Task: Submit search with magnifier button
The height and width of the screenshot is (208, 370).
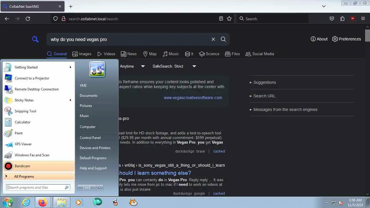Action: click(223, 39)
